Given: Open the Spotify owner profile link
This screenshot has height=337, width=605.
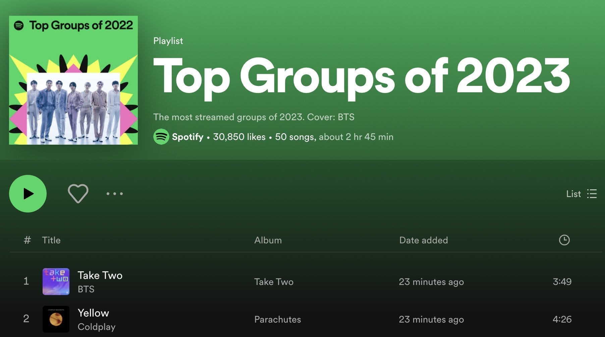Looking at the screenshot, I should click(x=187, y=137).
